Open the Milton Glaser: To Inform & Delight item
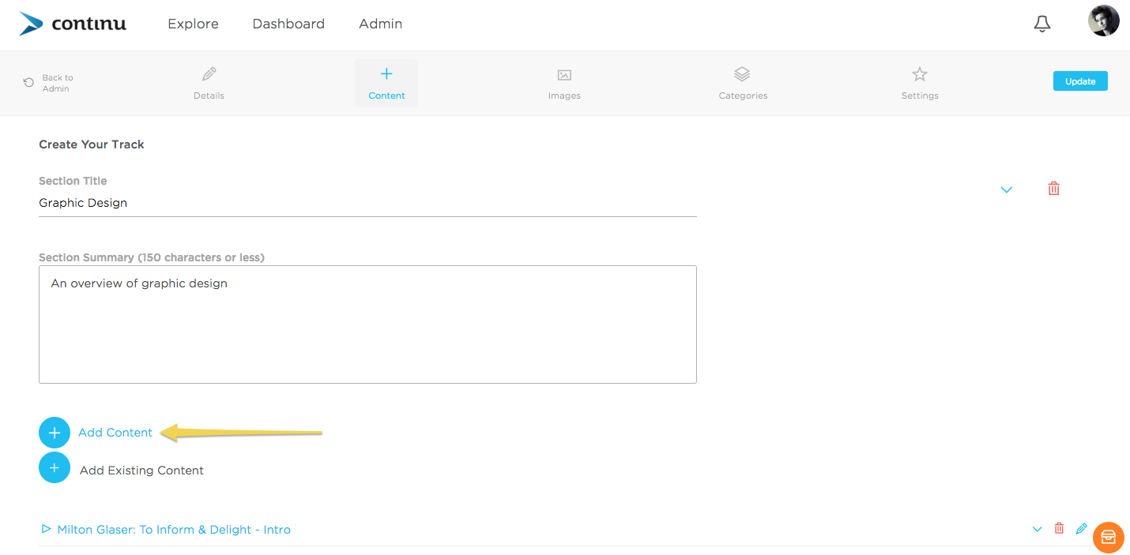The height and width of the screenshot is (555, 1130). (x=174, y=530)
